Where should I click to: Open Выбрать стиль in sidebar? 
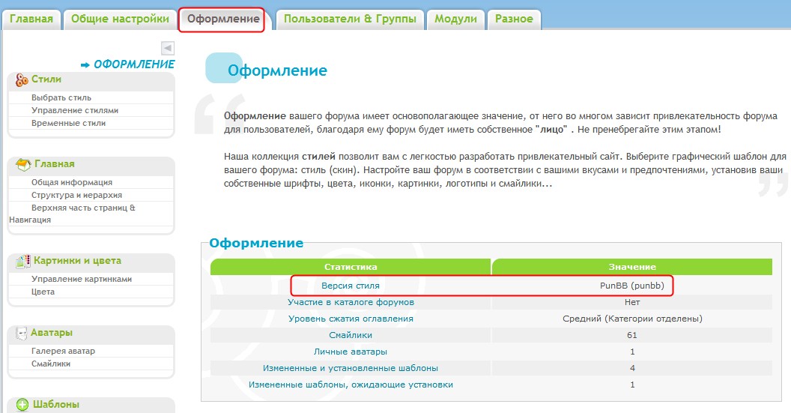61,97
